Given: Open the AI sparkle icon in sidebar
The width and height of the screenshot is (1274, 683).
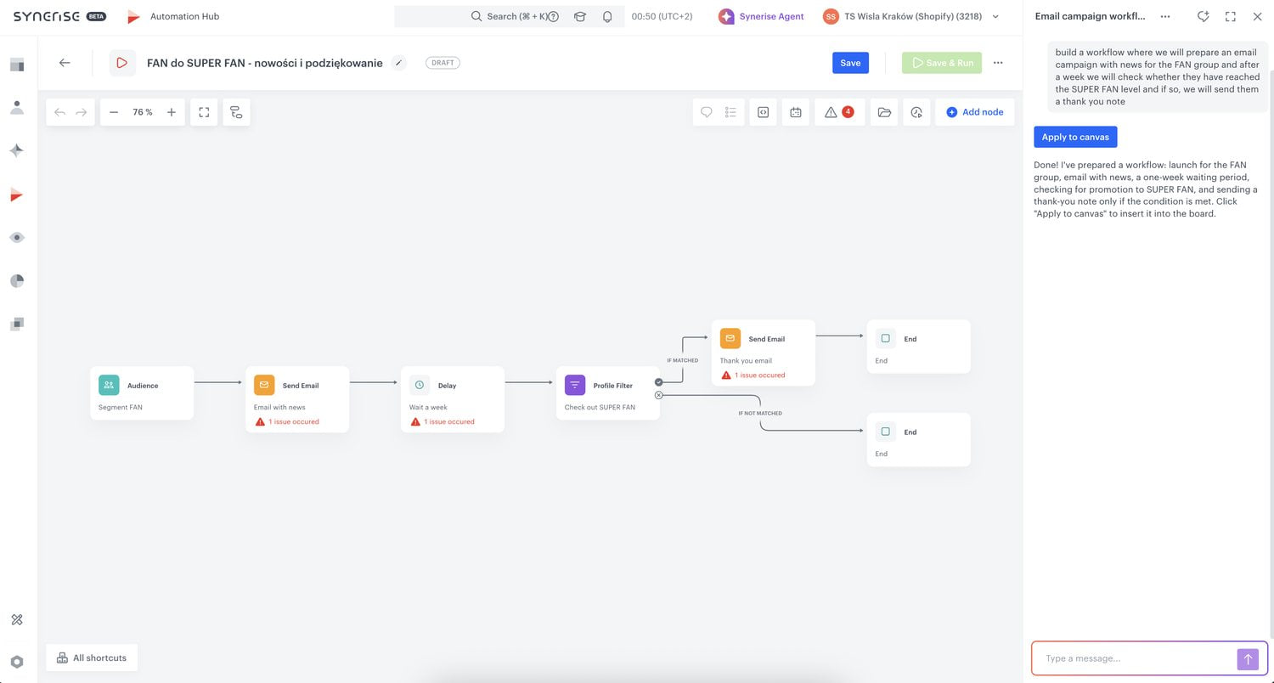Looking at the screenshot, I should point(17,150).
